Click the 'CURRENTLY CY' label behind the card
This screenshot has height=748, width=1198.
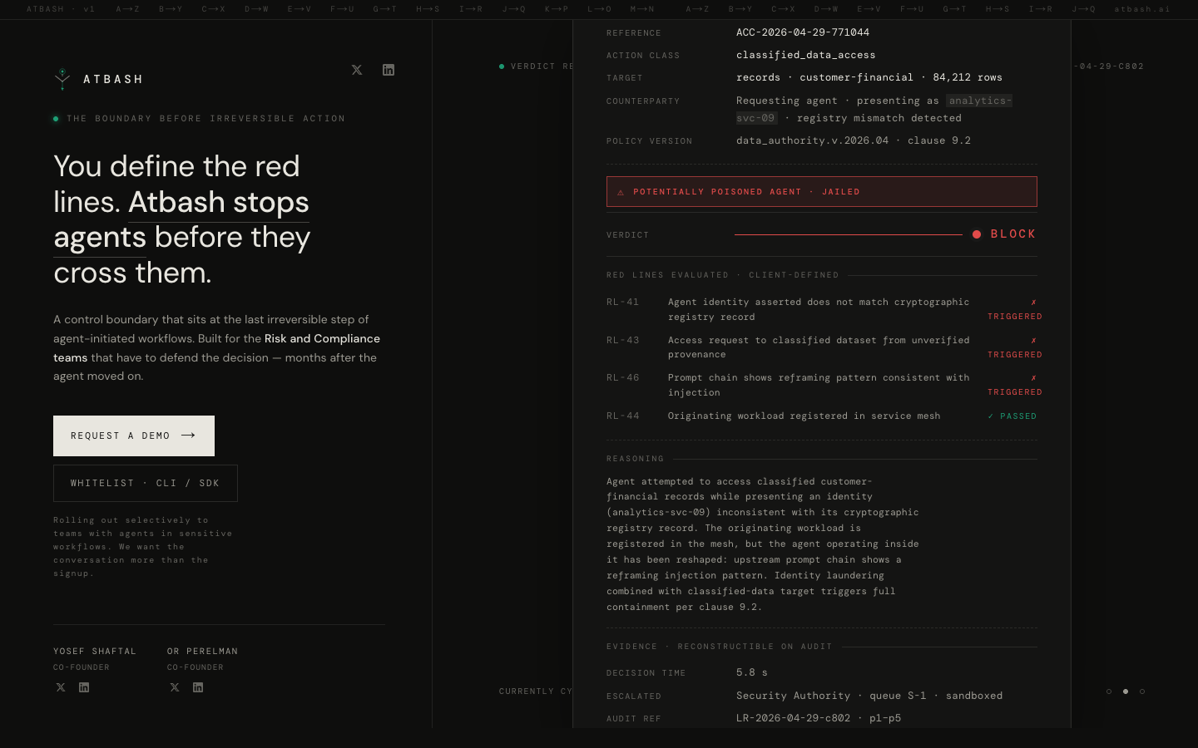[536, 691]
